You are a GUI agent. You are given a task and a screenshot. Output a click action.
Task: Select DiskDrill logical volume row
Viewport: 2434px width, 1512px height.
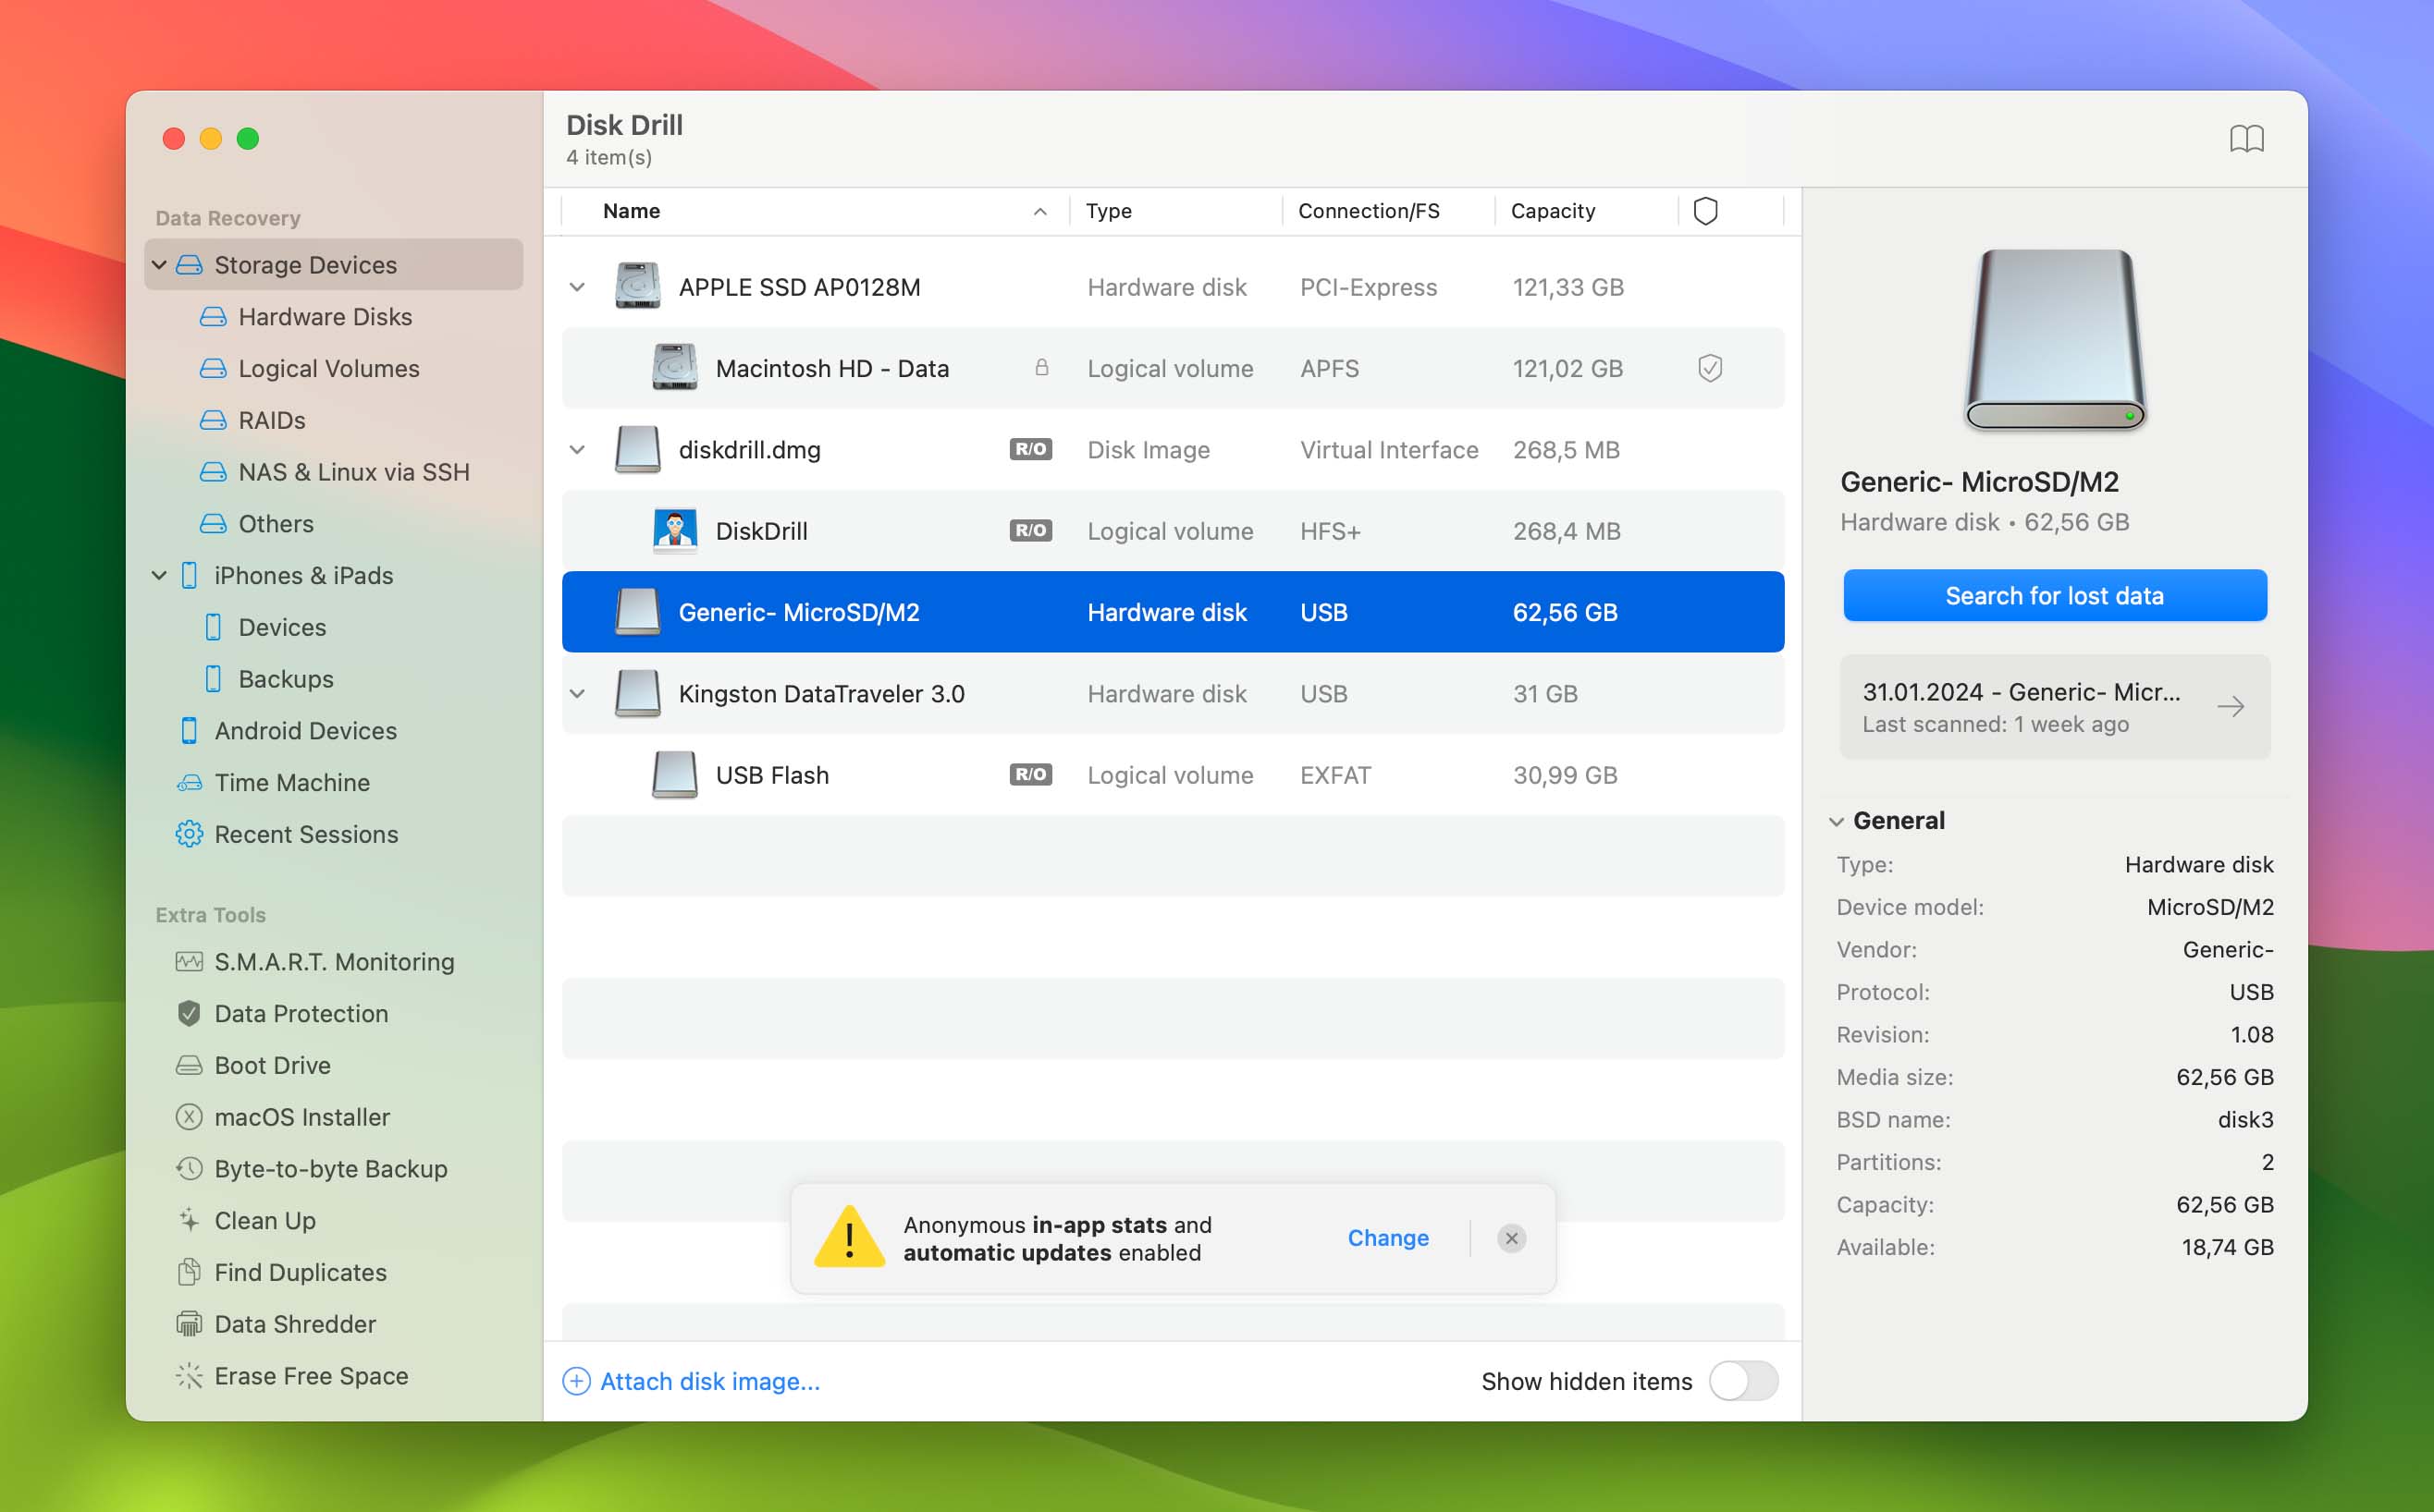click(x=1173, y=531)
